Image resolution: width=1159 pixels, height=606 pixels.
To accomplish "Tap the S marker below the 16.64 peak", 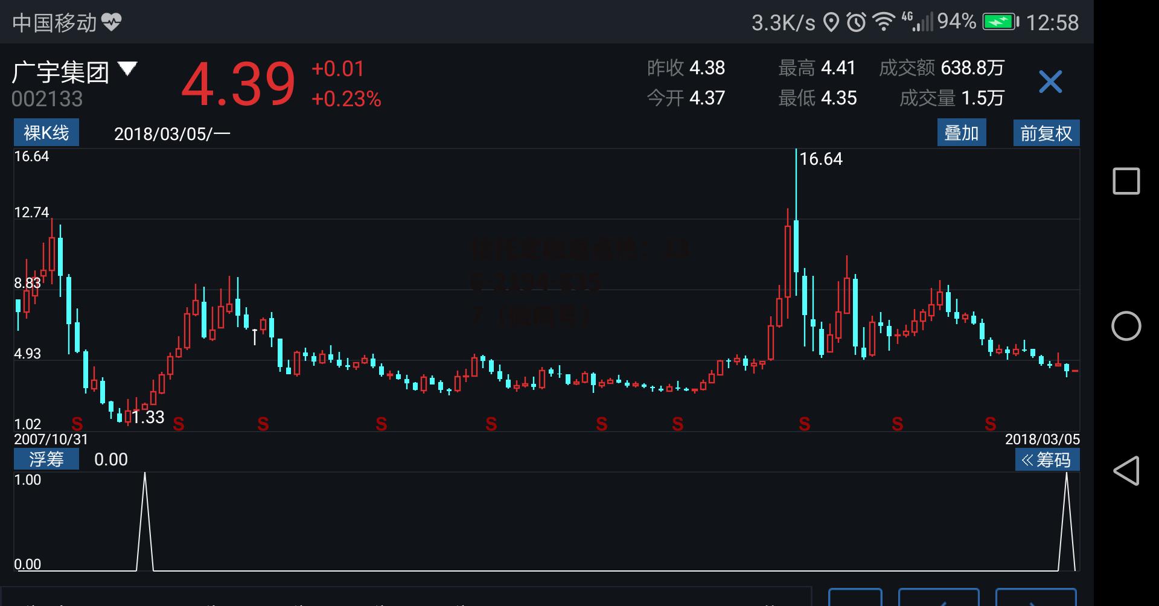I will [x=805, y=424].
